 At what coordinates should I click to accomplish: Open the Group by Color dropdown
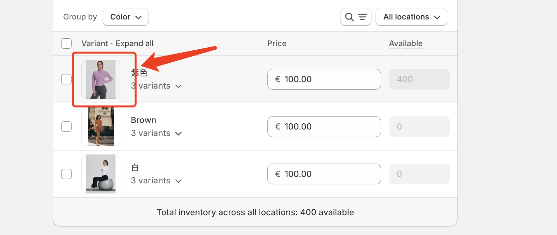126,17
